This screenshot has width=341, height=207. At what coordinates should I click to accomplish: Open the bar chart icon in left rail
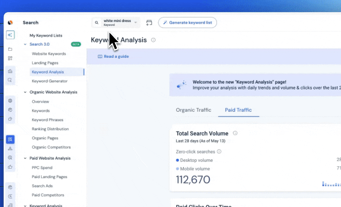pos(10,71)
